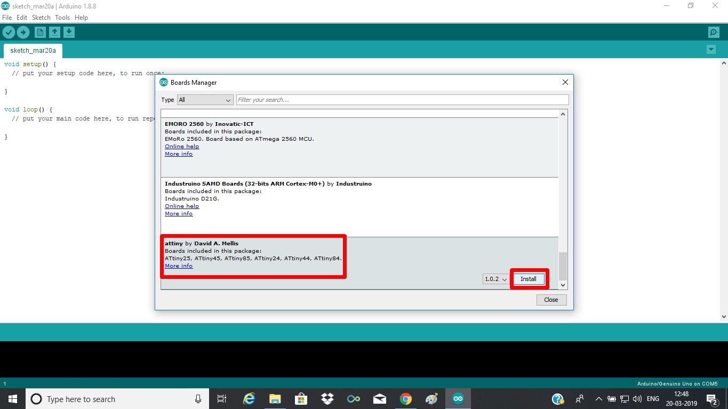Click the Get Help question mark tray icon
Viewport: 728px width, 409px height.
pyautogui.click(x=558, y=399)
